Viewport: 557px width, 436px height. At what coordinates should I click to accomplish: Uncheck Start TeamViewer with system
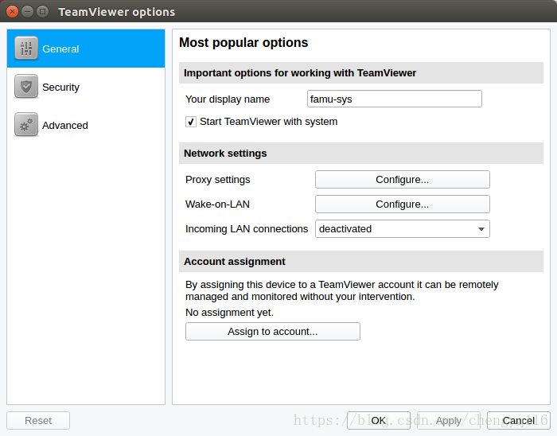pyautogui.click(x=191, y=122)
